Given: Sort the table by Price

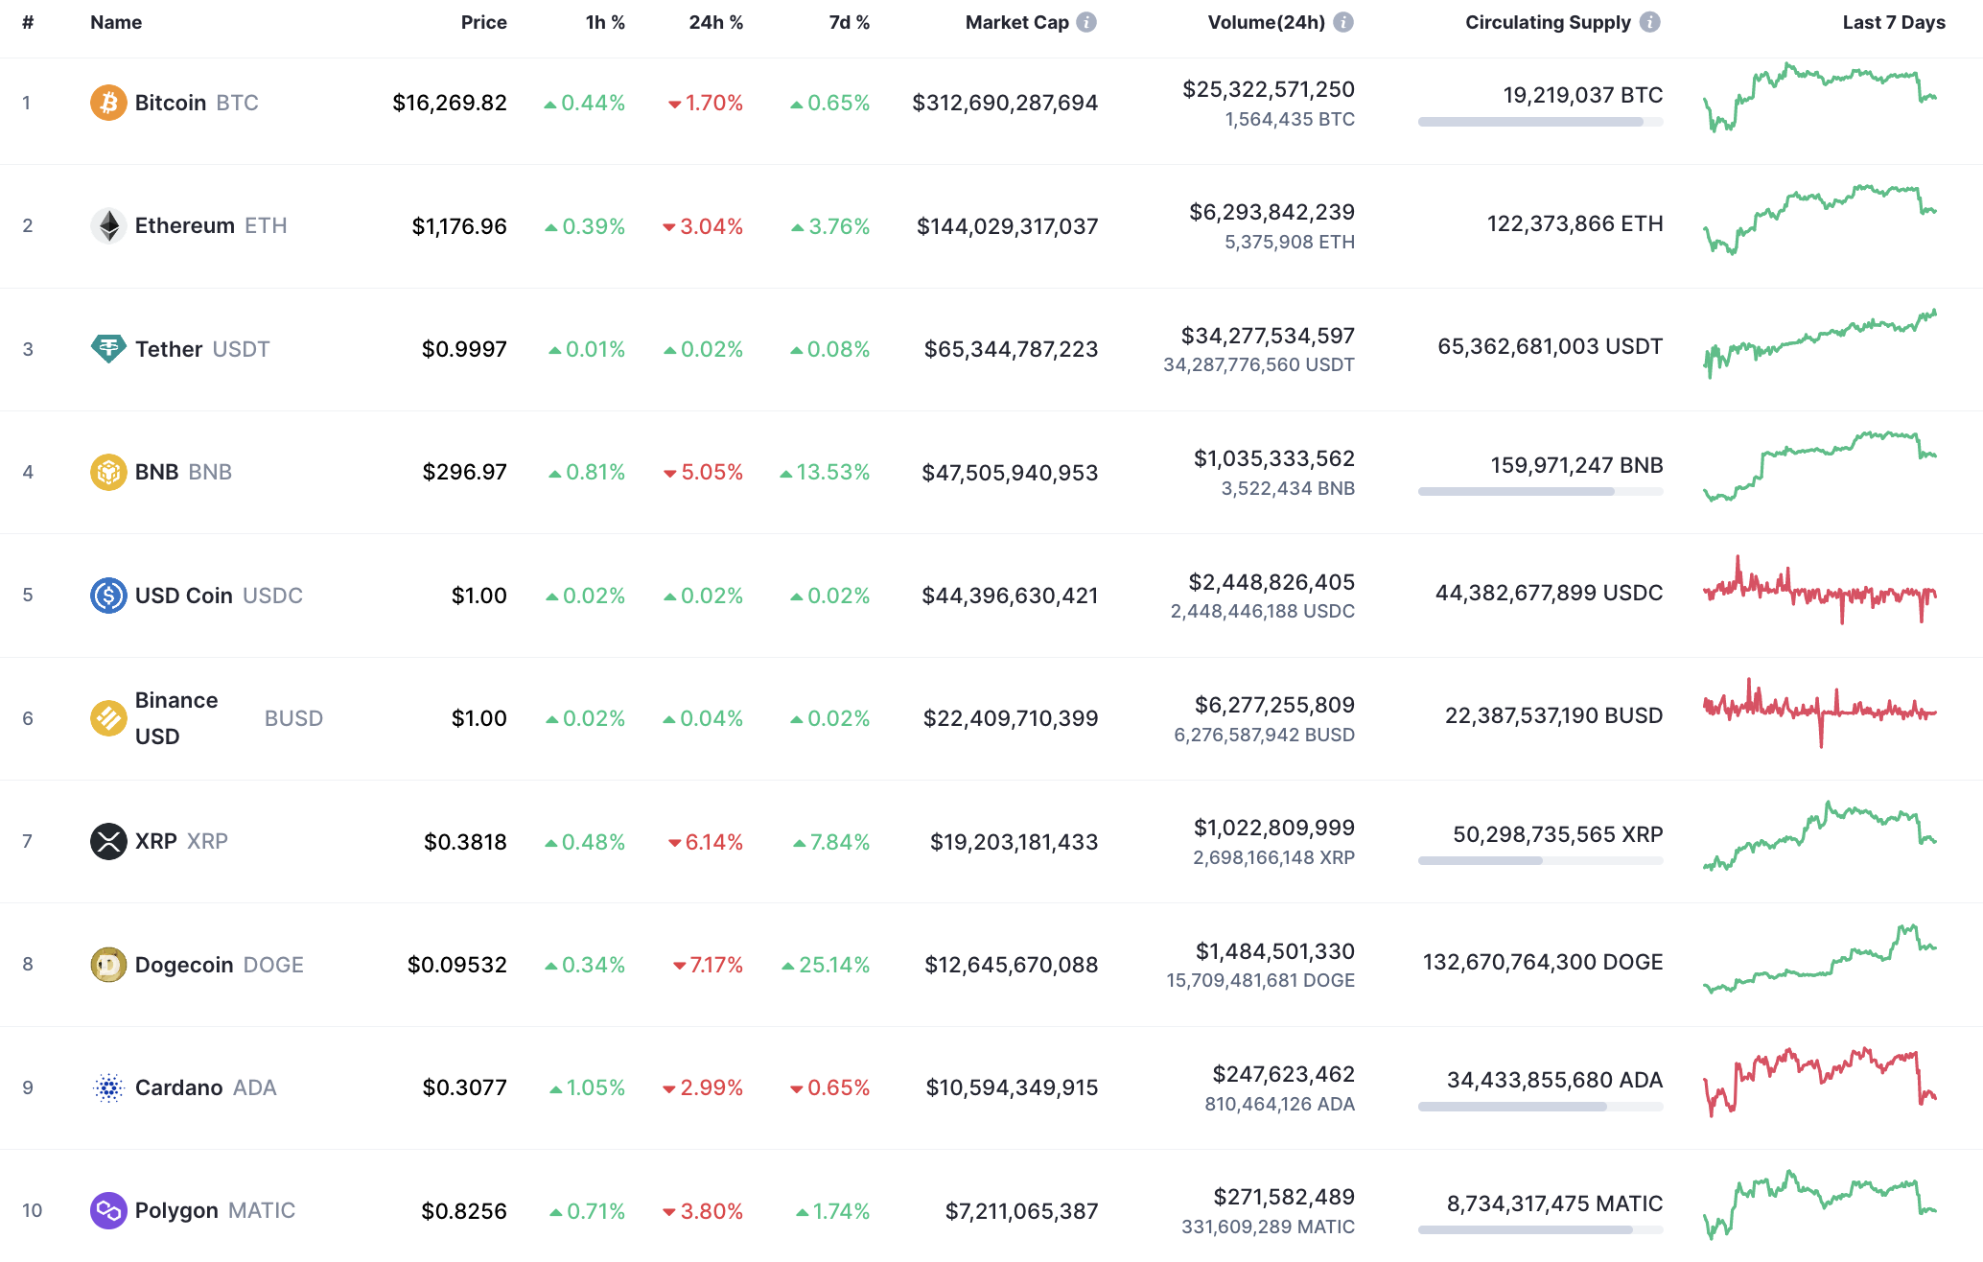Looking at the screenshot, I should coord(484,22).
